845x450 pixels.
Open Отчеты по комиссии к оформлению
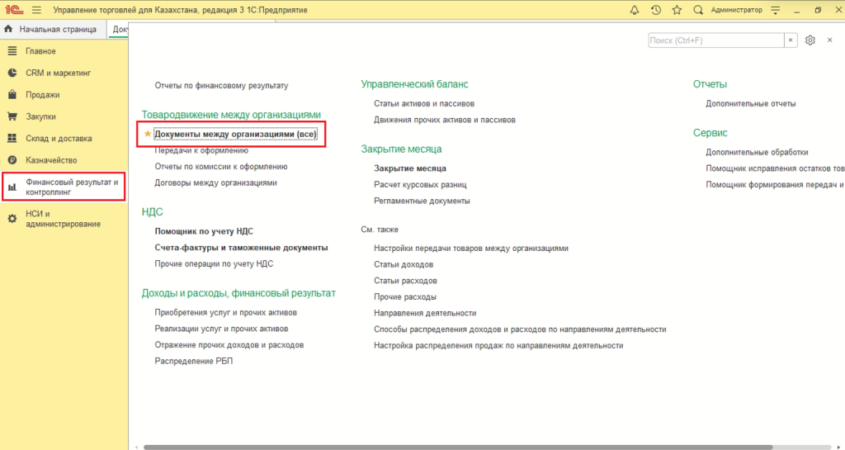click(221, 167)
